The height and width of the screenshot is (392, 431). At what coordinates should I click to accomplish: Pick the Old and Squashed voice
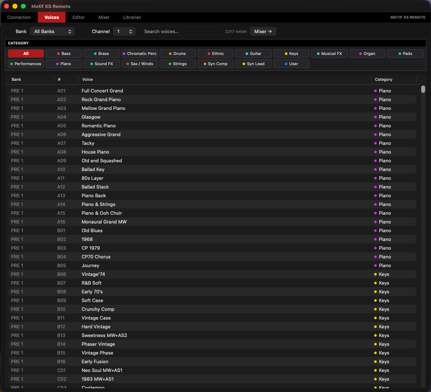click(212, 161)
